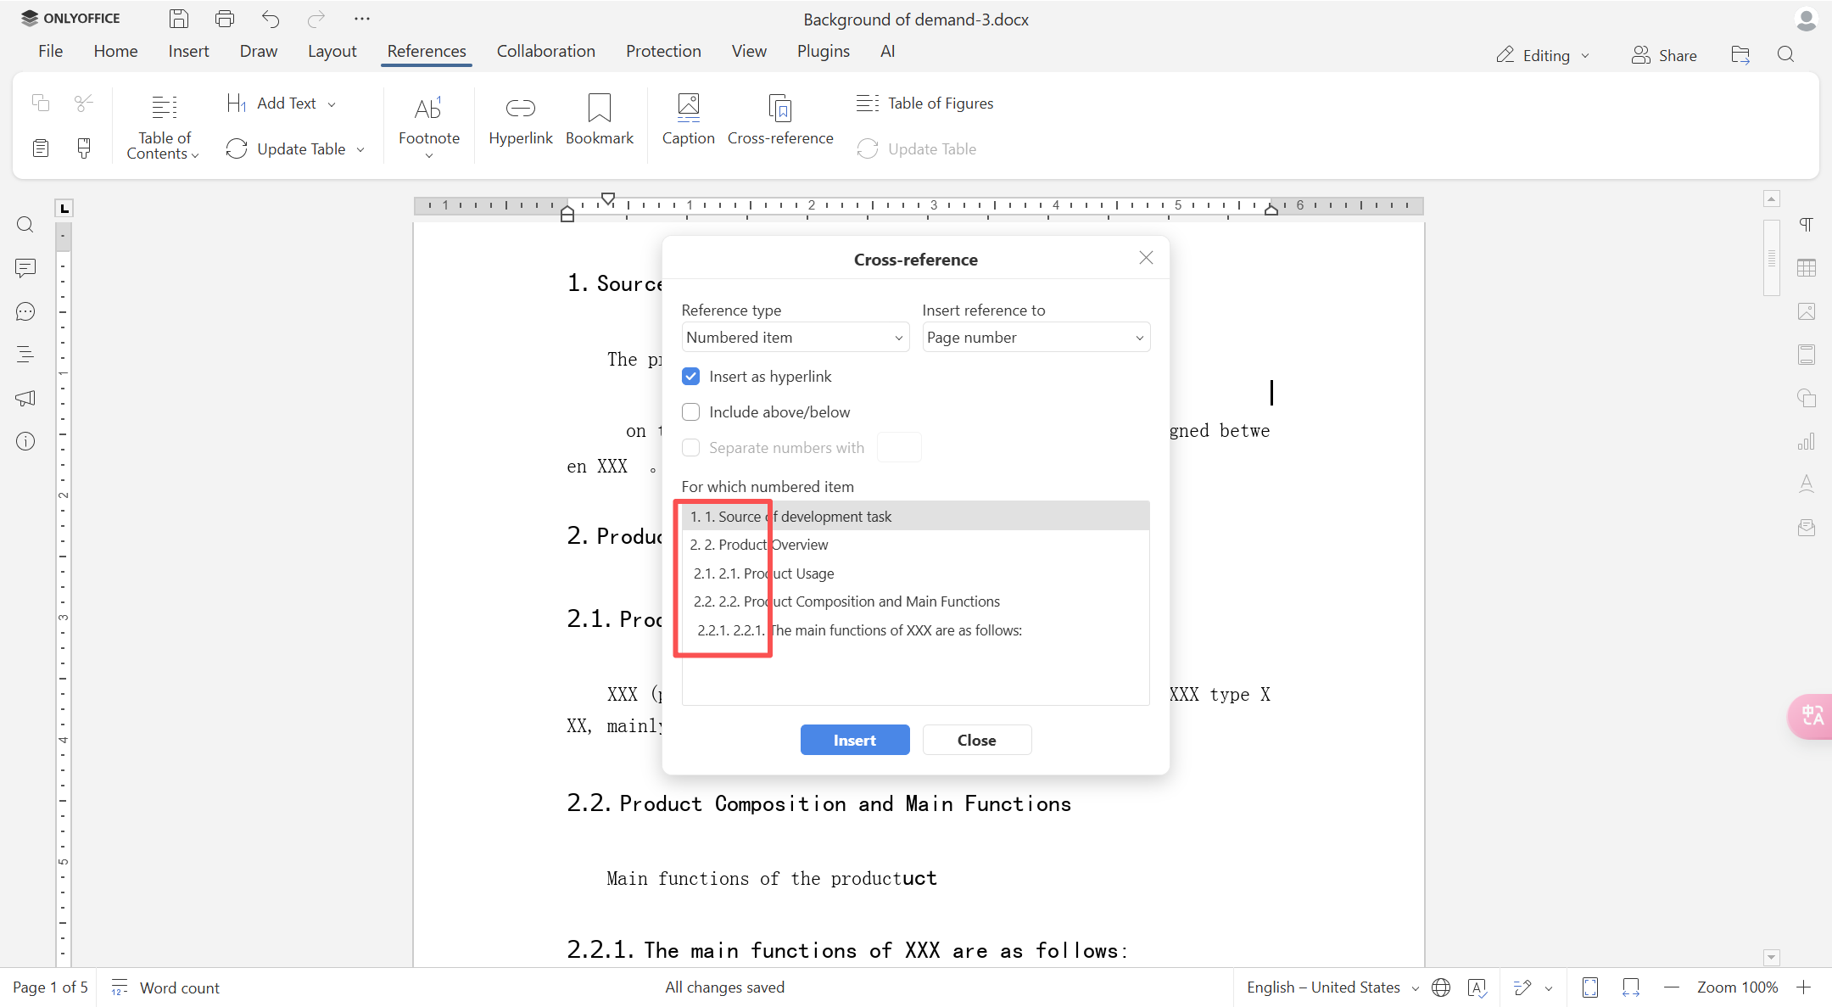Click the plus Zoom in button
This screenshot has height=1007, width=1832.
[x=1803, y=987]
